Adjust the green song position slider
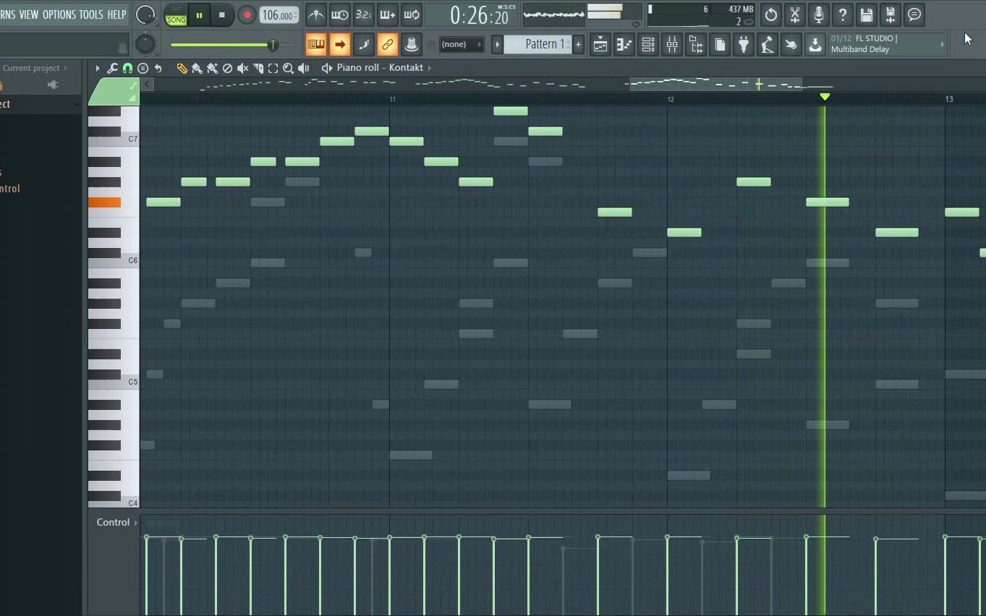 pos(232,45)
